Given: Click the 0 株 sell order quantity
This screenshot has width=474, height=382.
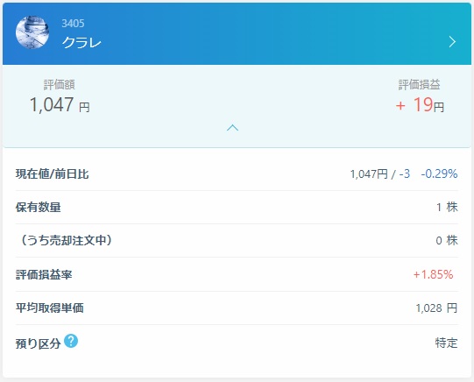Looking at the screenshot, I should pyautogui.click(x=447, y=241).
